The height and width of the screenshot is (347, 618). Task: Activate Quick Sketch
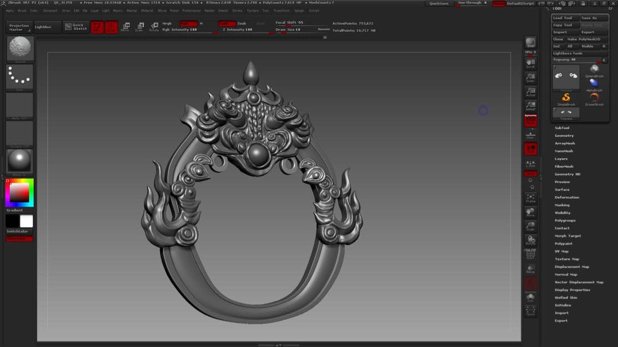pos(76,27)
